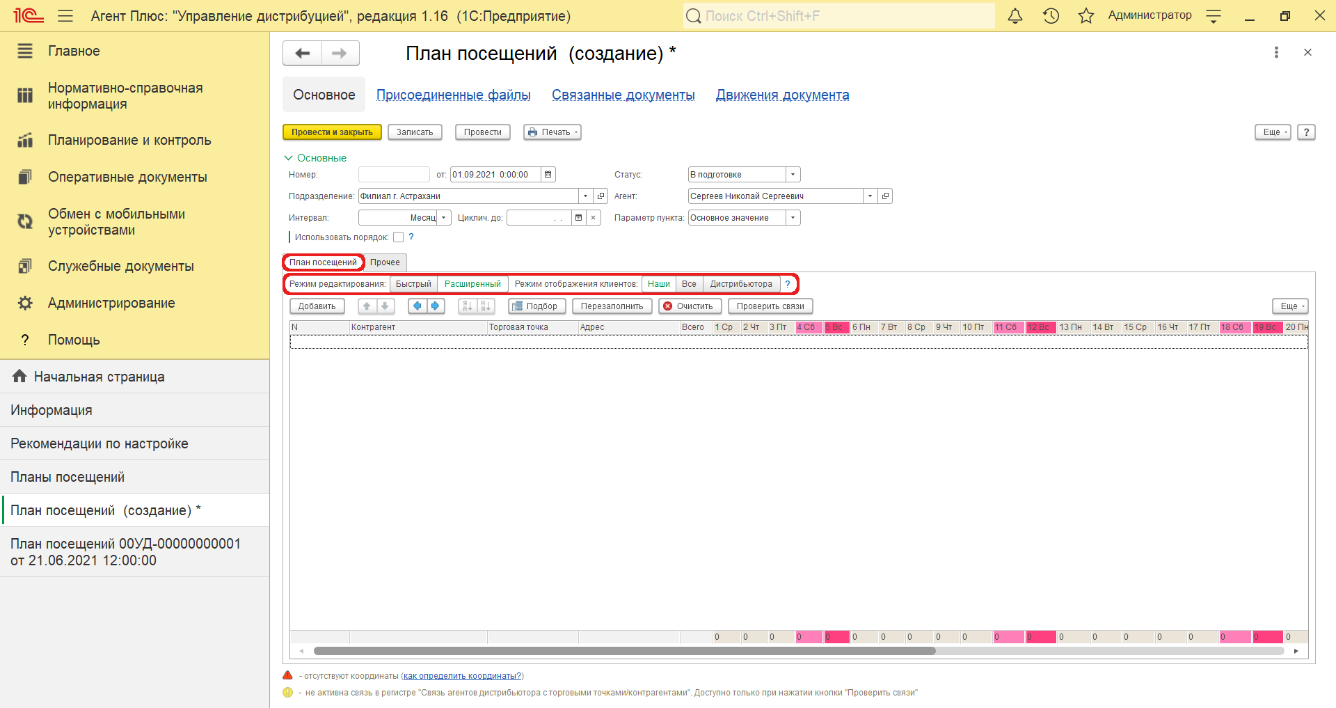The image size is (1336, 708).
Task: Open the Печать dropdown button
Action: (x=552, y=132)
